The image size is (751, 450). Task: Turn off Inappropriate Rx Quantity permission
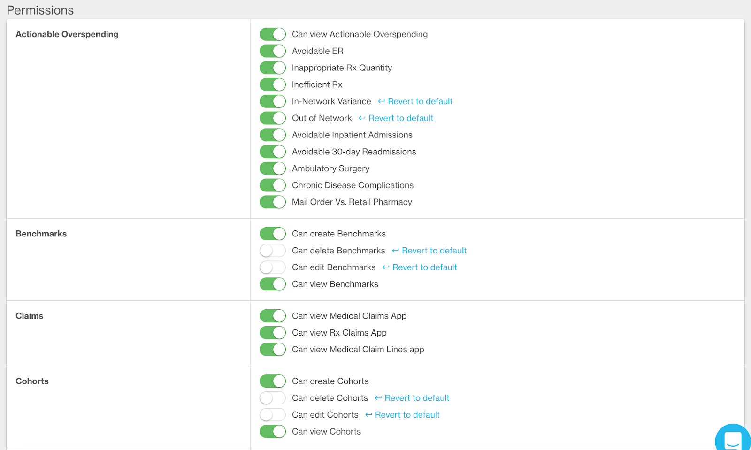pyautogui.click(x=273, y=68)
